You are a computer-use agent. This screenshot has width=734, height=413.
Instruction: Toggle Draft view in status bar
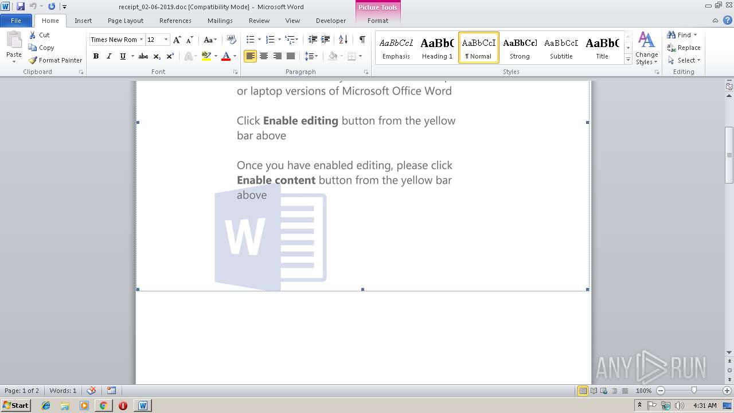coord(624,391)
